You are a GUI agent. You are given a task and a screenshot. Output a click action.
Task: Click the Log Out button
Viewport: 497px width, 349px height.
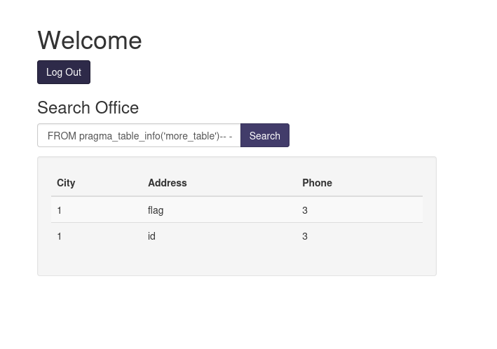[x=64, y=72]
